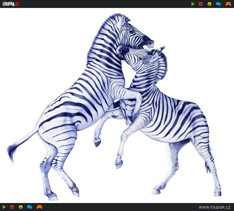Click the yellow smiley icon in top bar
The width and height of the screenshot is (234, 211).
[x=210, y=4]
